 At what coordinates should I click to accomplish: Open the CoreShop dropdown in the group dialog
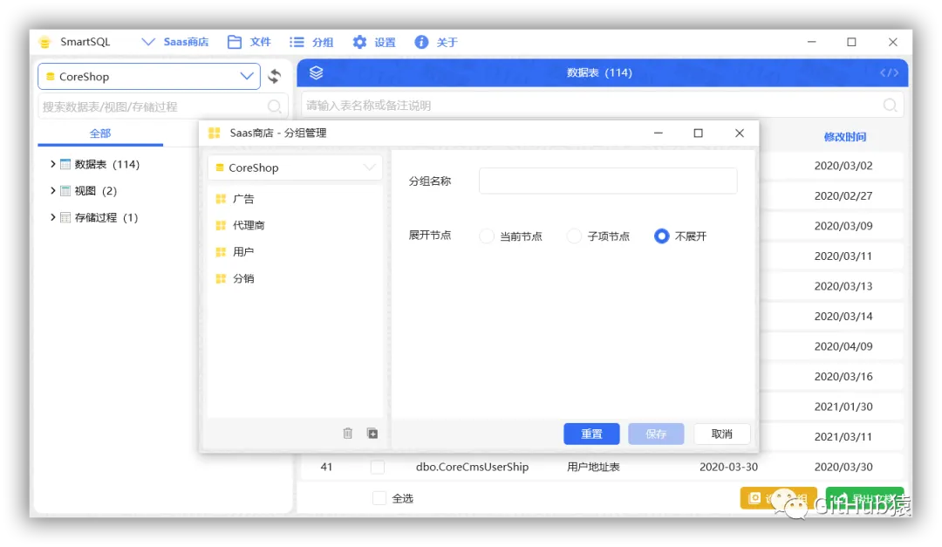pyautogui.click(x=295, y=168)
